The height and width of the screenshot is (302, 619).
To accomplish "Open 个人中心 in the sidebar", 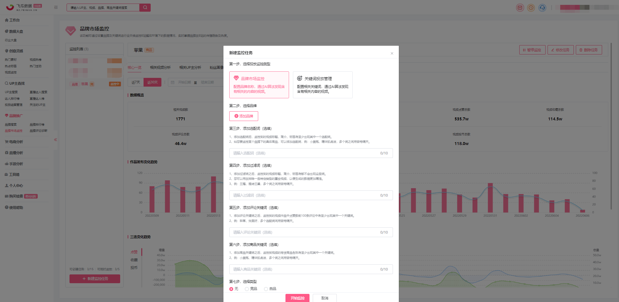I will click(14, 186).
